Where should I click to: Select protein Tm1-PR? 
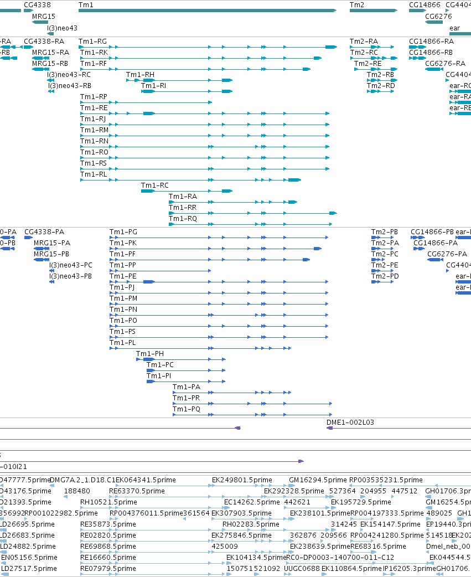[252, 403]
